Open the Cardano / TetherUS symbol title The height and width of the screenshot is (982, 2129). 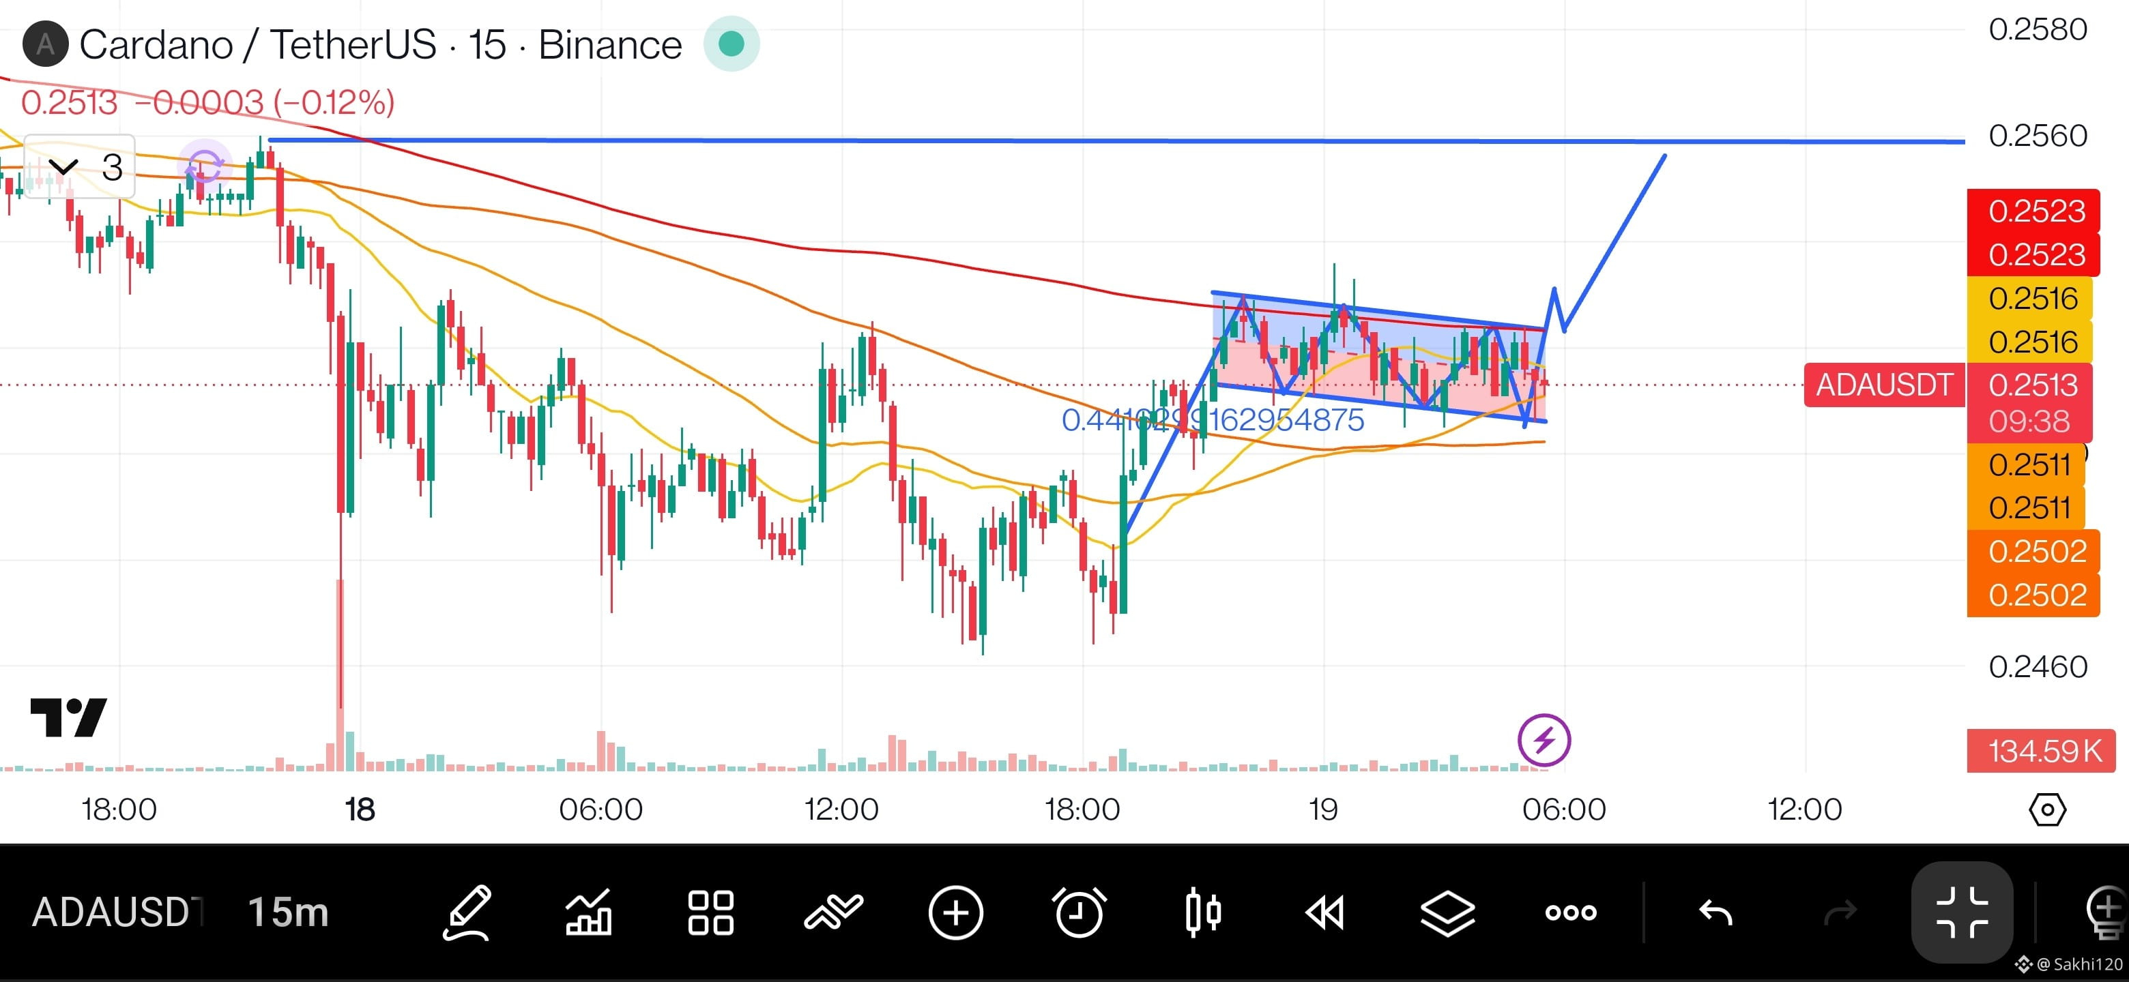381,44
